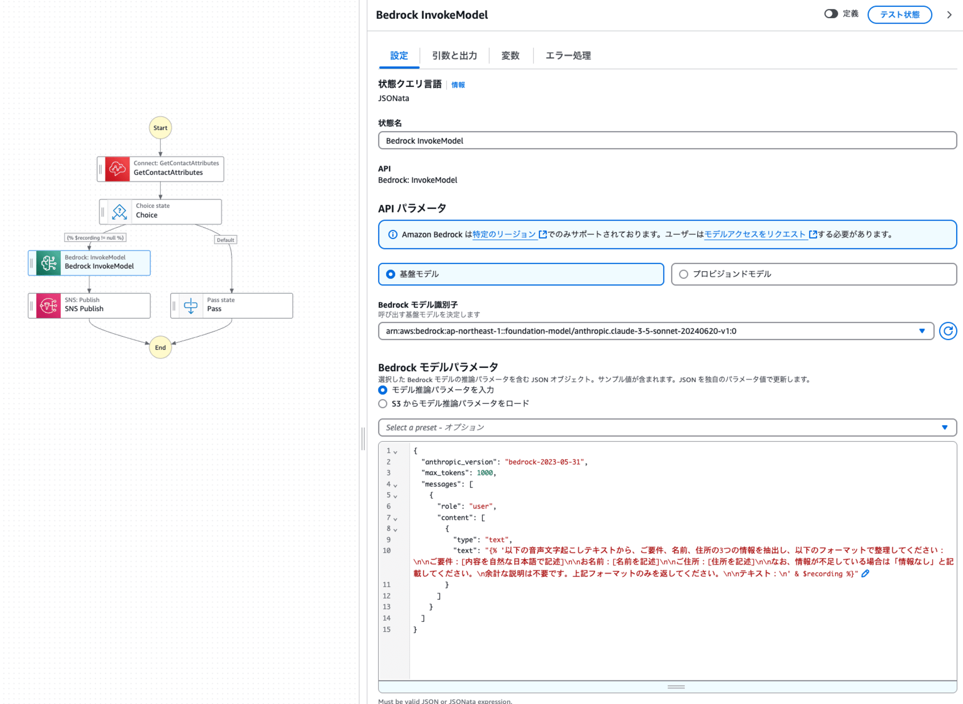Click the 状態名 input field
Image resolution: width=963 pixels, height=704 pixels.
click(x=667, y=141)
